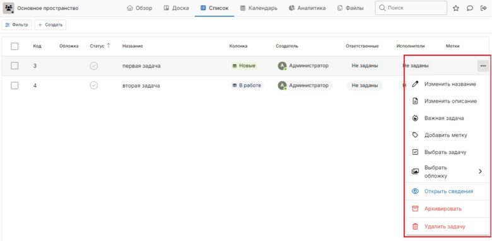Click the Важная задача flame icon
Viewport: 492px width, 241px height.
(x=415, y=118)
